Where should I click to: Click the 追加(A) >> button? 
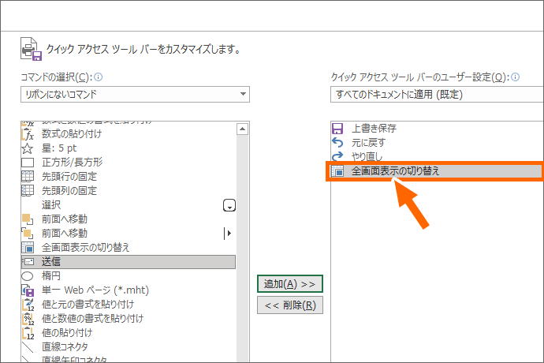coord(289,284)
